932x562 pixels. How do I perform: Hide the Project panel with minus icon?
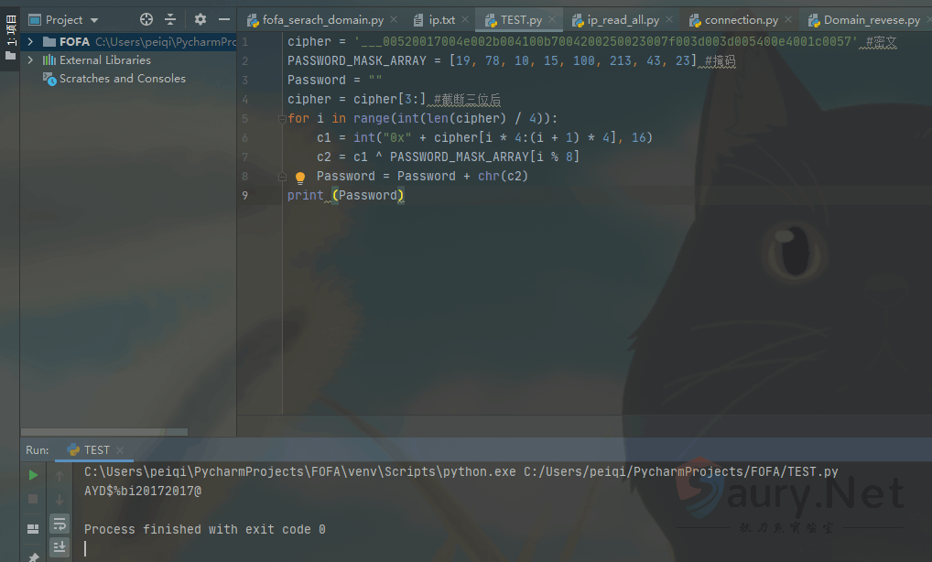click(x=224, y=19)
